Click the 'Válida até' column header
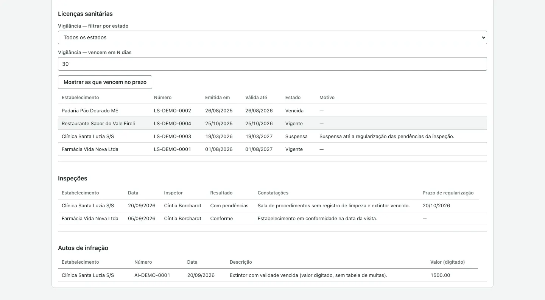 tap(256, 98)
